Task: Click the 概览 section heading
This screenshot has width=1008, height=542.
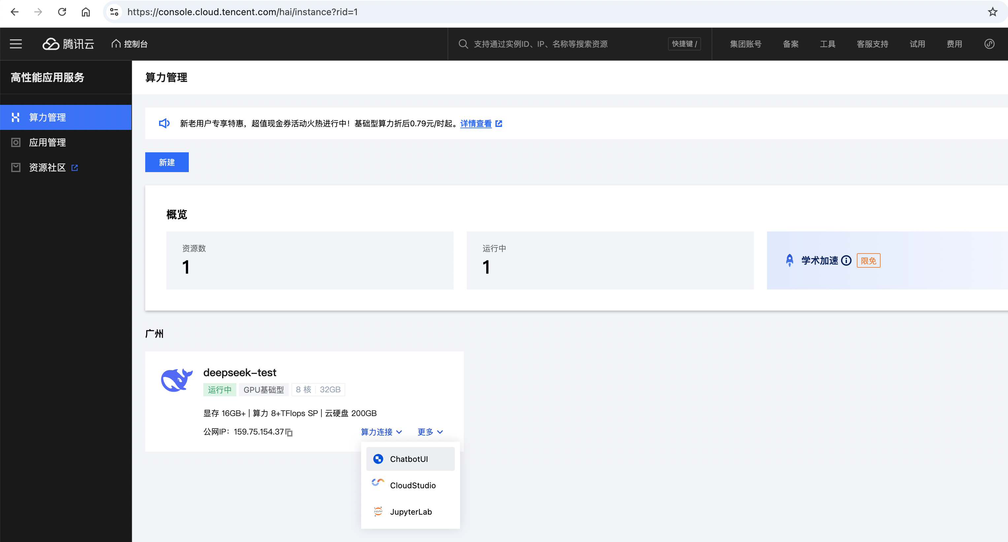Action: [177, 215]
